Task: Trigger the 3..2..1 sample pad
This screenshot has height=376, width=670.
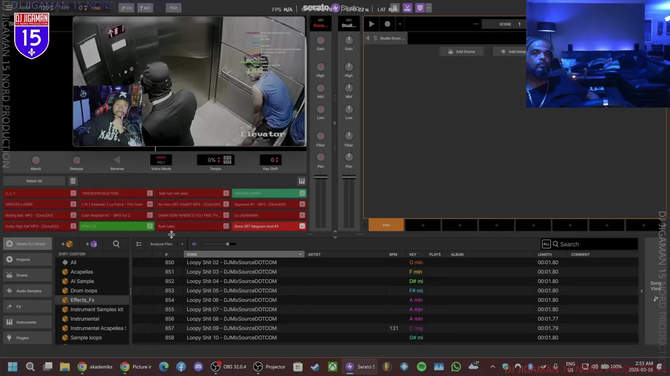Action: [x=40, y=193]
